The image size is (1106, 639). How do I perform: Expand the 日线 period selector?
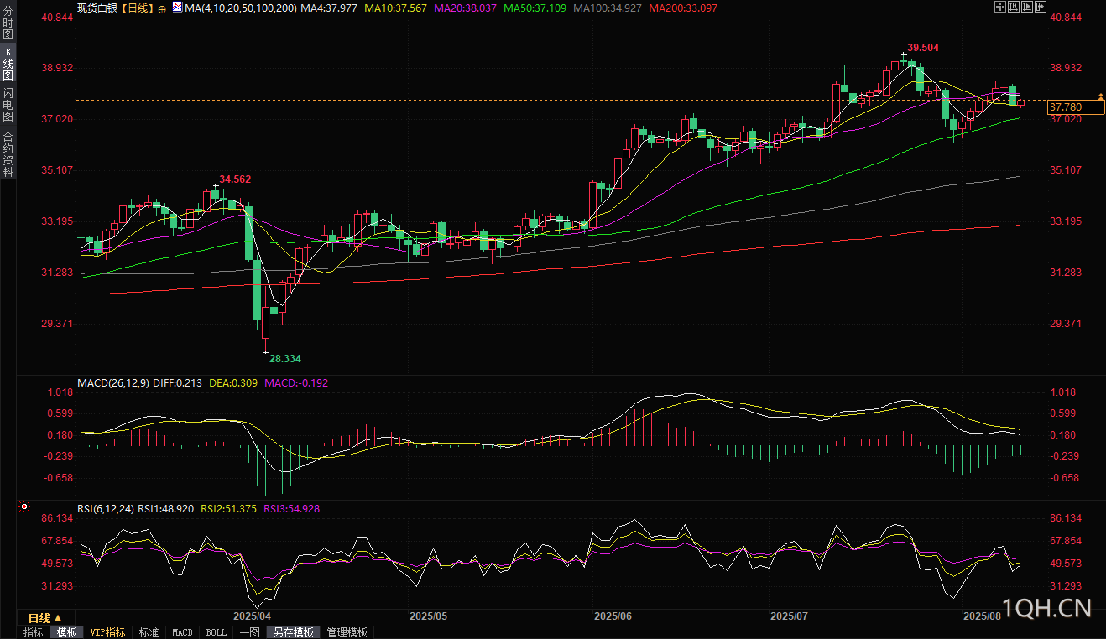coord(45,616)
